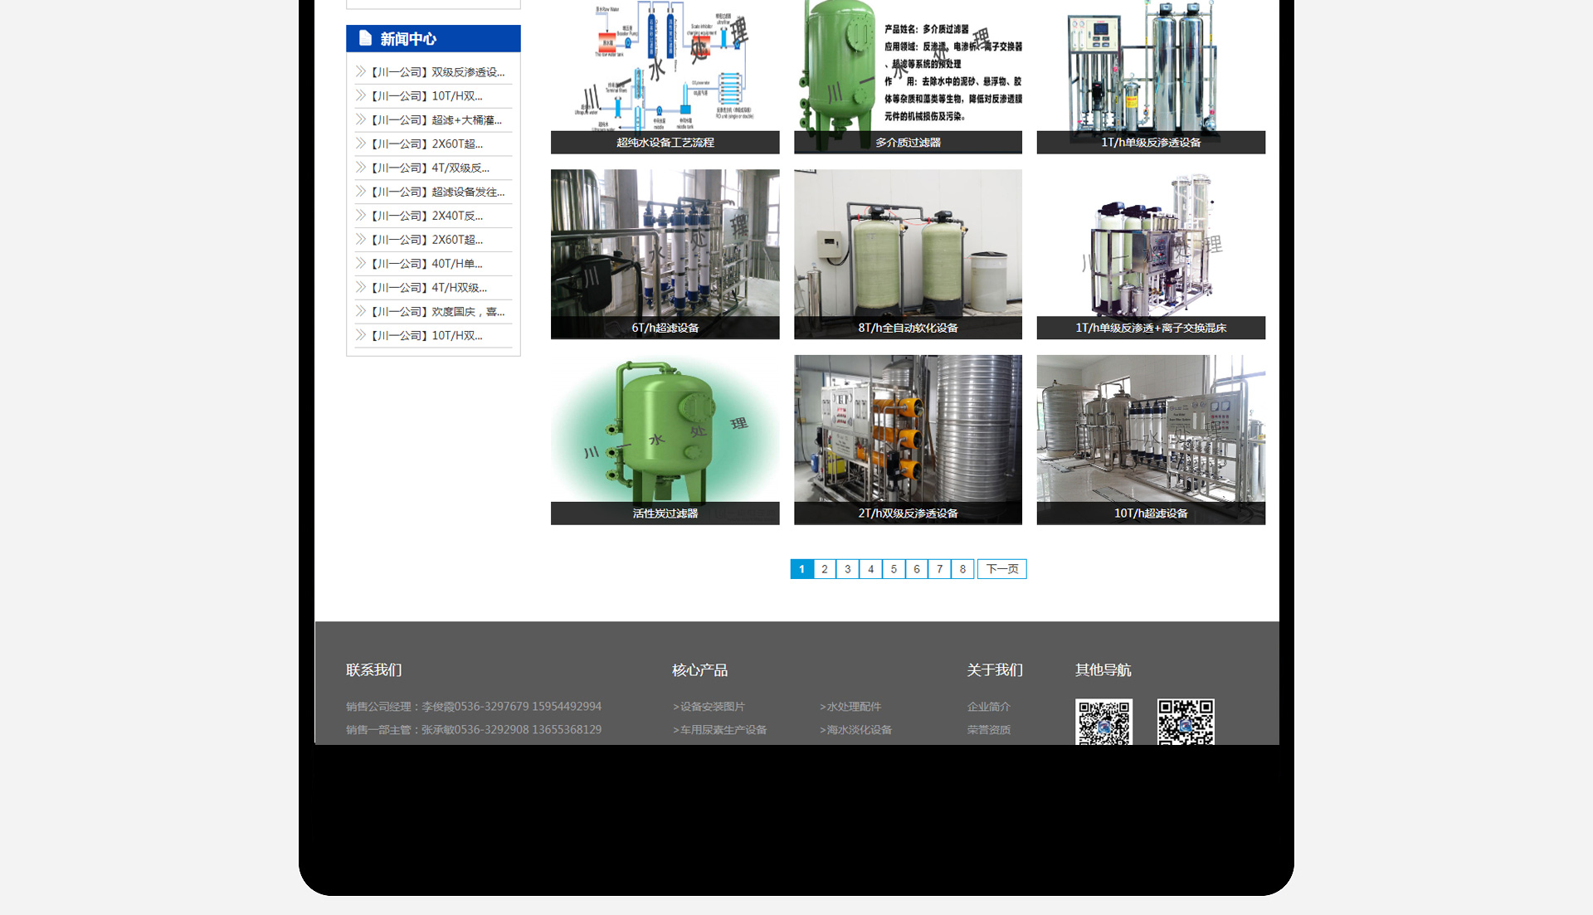Image resolution: width=1593 pixels, height=915 pixels.
Task: Go to pagination page 6
Action: [x=916, y=569]
